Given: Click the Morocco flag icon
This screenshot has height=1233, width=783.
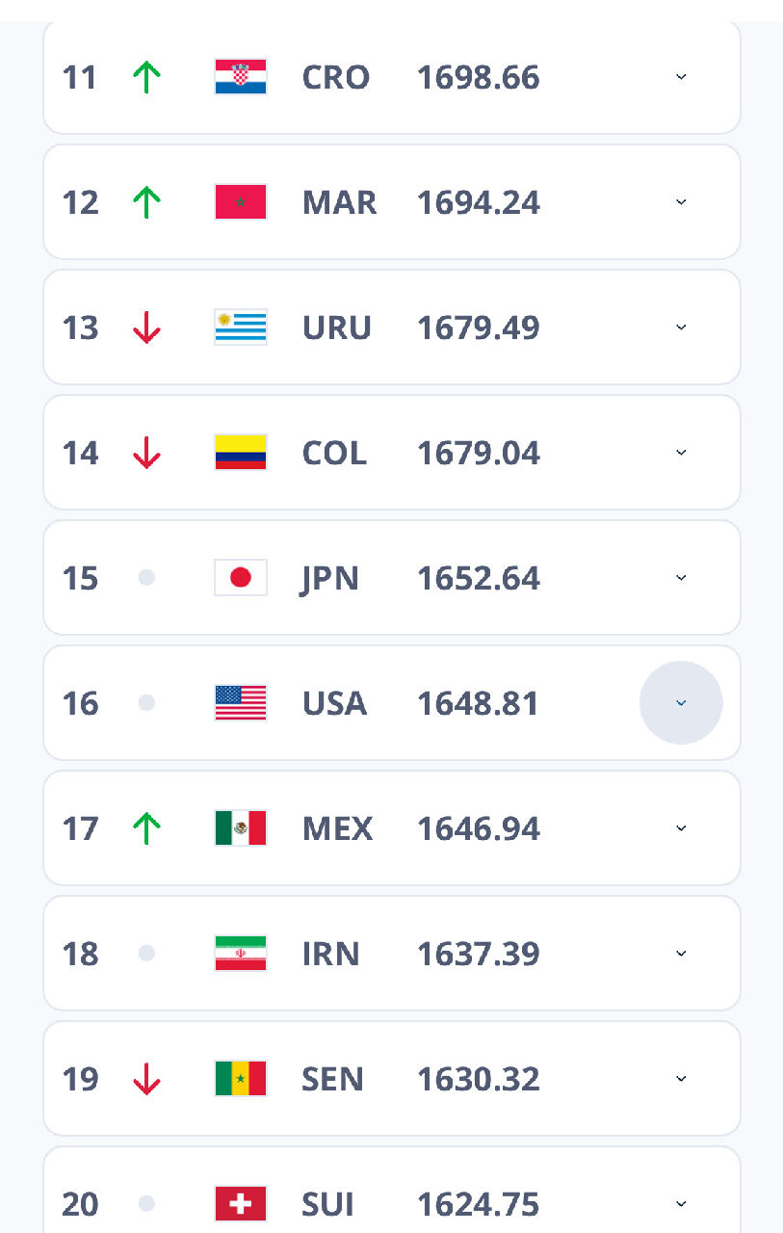Looking at the screenshot, I should 240,202.
